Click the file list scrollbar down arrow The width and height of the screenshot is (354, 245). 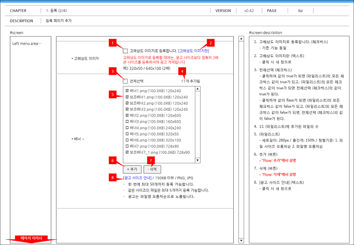point(197,161)
